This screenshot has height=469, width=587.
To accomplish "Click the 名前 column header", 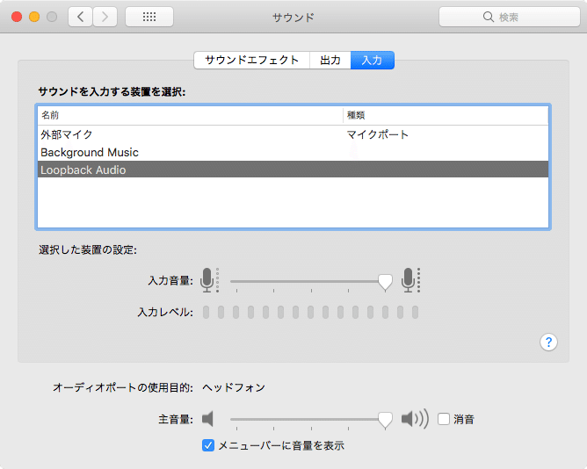I will point(190,115).
